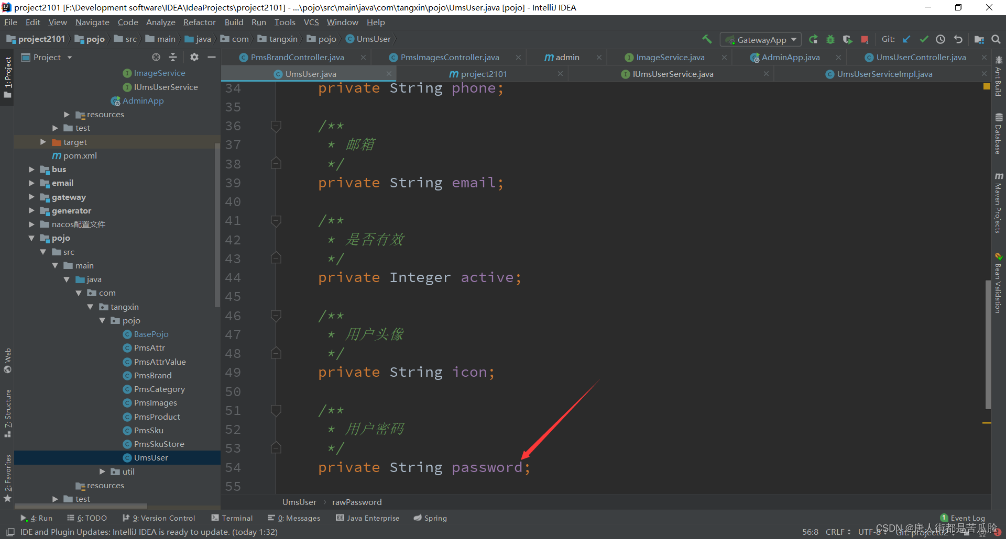This screenshot has width=1006, height=539.
Task: Open Favorites side tool window
Action: 8,478
